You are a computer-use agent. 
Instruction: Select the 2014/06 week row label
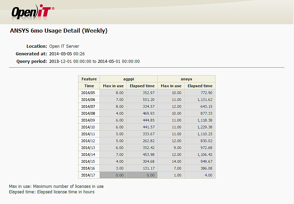89,100
